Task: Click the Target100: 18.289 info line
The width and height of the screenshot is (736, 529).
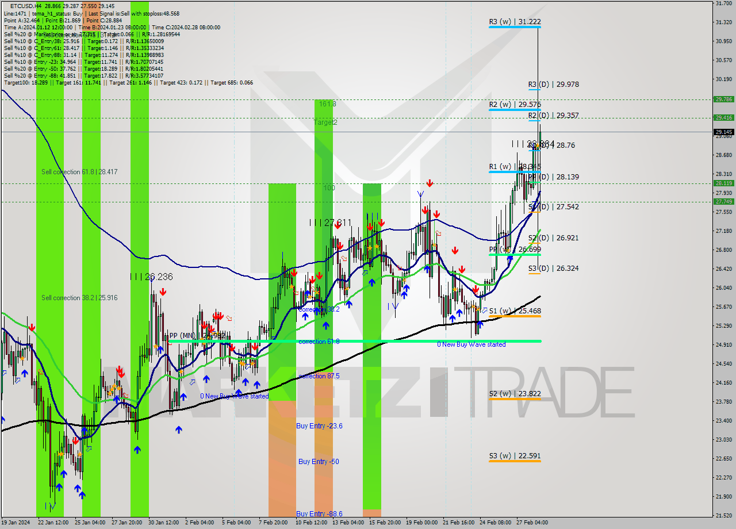Action: 128,83
